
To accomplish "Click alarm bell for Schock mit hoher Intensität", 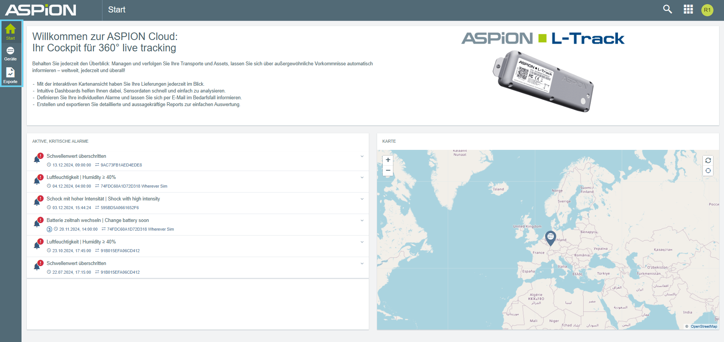I will pos(38,201).
